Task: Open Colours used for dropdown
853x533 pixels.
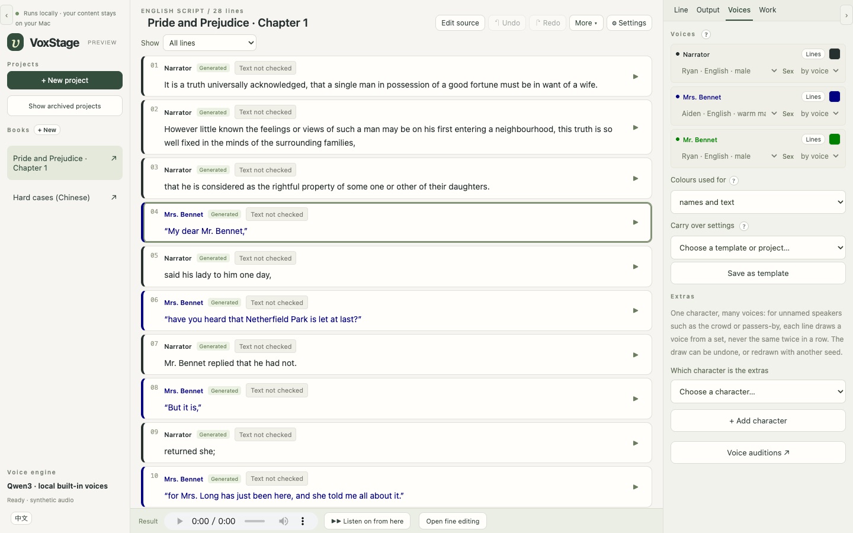Action: tap(758, 202)
